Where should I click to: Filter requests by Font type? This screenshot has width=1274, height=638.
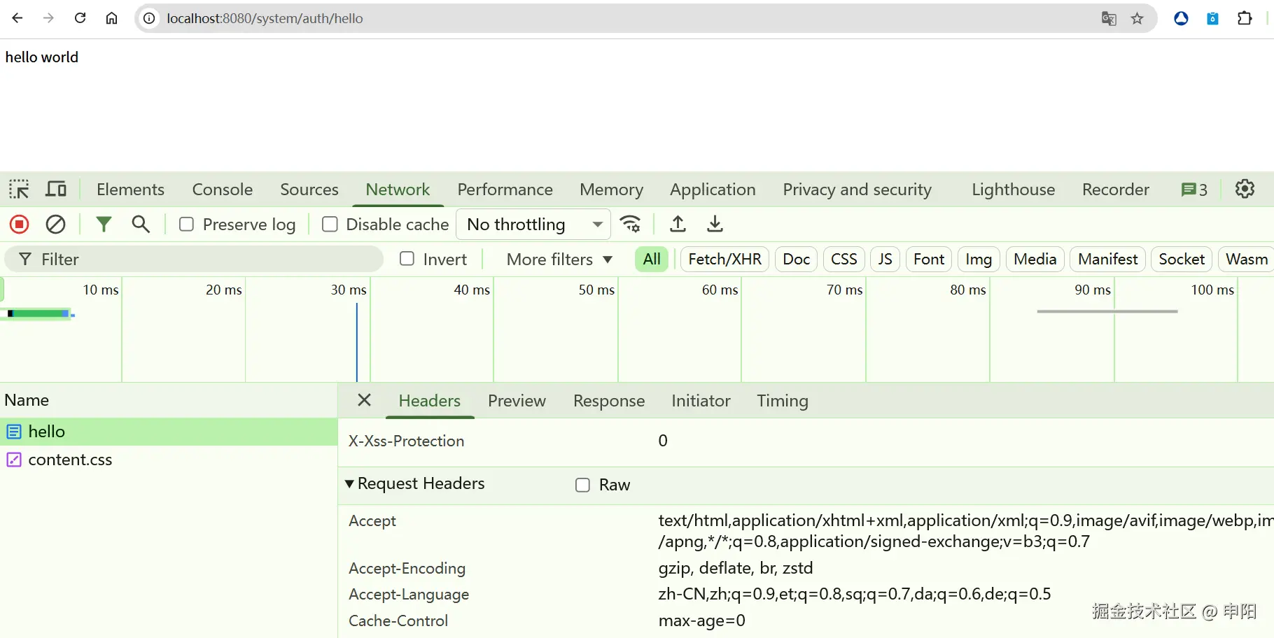click(929, 260)
